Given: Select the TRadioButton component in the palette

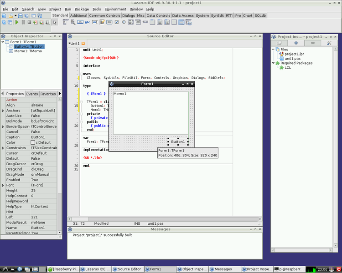Looking at the screenshot, I should (x=124, y=22).
